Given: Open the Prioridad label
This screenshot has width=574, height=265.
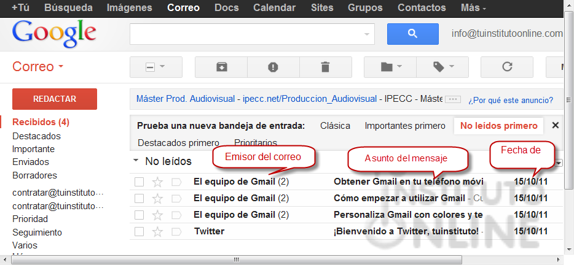Looking at the screenshot, I should tap(30, 219).
